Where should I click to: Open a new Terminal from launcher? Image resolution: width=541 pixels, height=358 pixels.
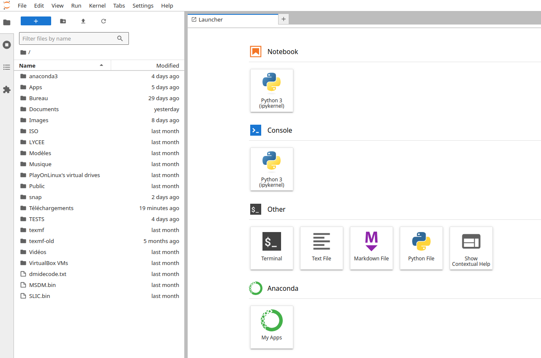point(272,248)
